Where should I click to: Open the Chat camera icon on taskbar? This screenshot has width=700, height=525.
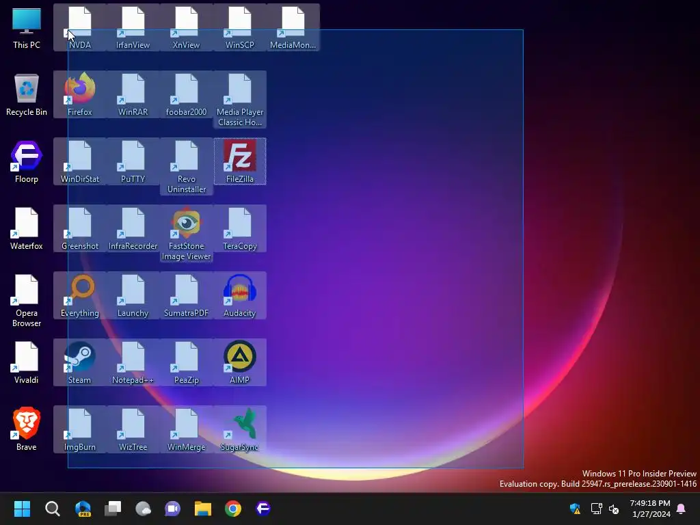(173, 509)
